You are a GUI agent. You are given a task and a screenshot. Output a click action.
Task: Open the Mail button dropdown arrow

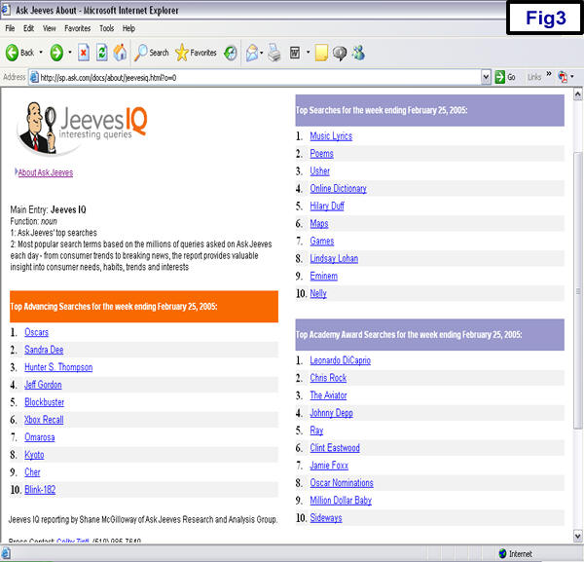pyautogui.click(x=262, y=53)
